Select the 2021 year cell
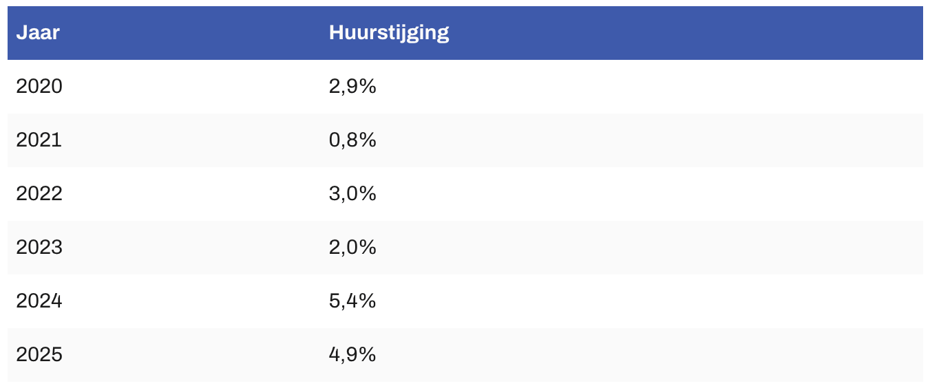The image size is (930, 388). [39, 140]
